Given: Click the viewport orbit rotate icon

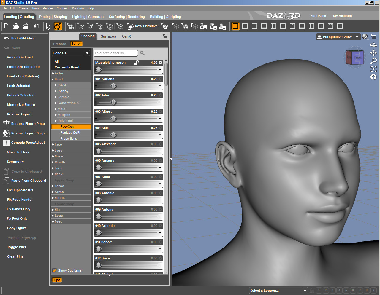Looking at the screenshot, I should pos(373,45).
